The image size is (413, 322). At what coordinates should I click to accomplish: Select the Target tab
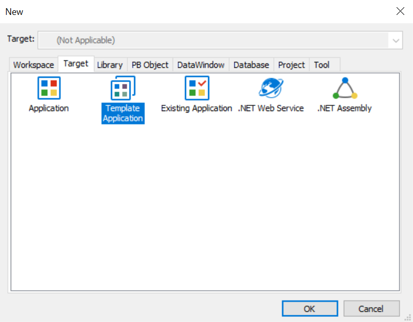coord(76,64)
